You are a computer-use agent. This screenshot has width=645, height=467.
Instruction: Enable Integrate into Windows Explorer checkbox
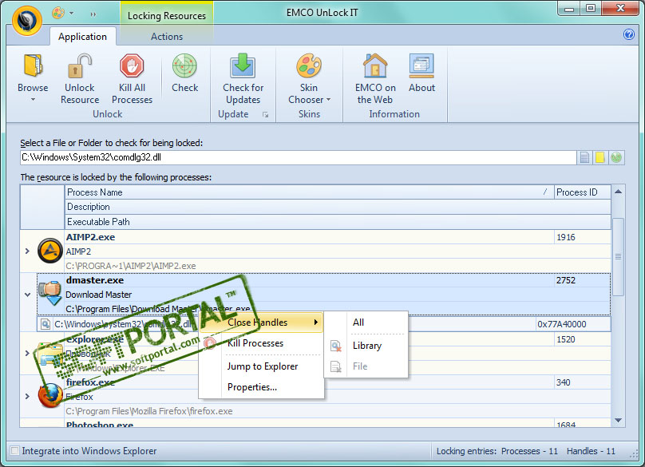[15, 451]
